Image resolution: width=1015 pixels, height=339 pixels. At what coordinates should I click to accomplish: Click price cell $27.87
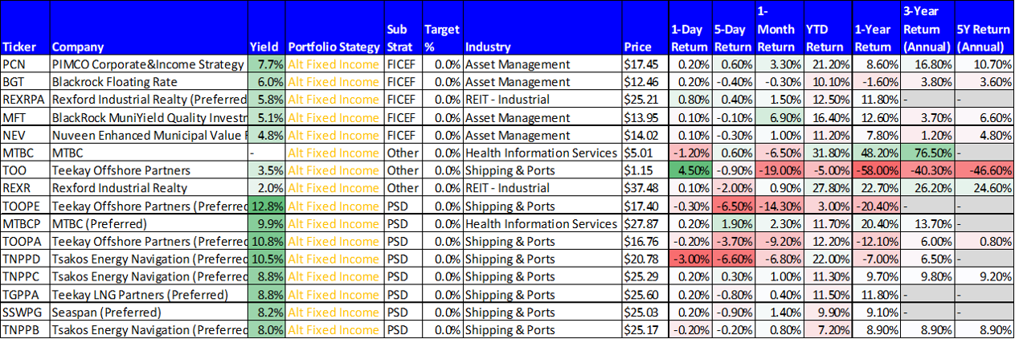(x=645, y=223)
